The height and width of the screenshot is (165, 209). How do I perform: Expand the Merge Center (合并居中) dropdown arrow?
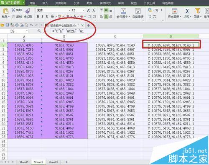click(129, 17)
